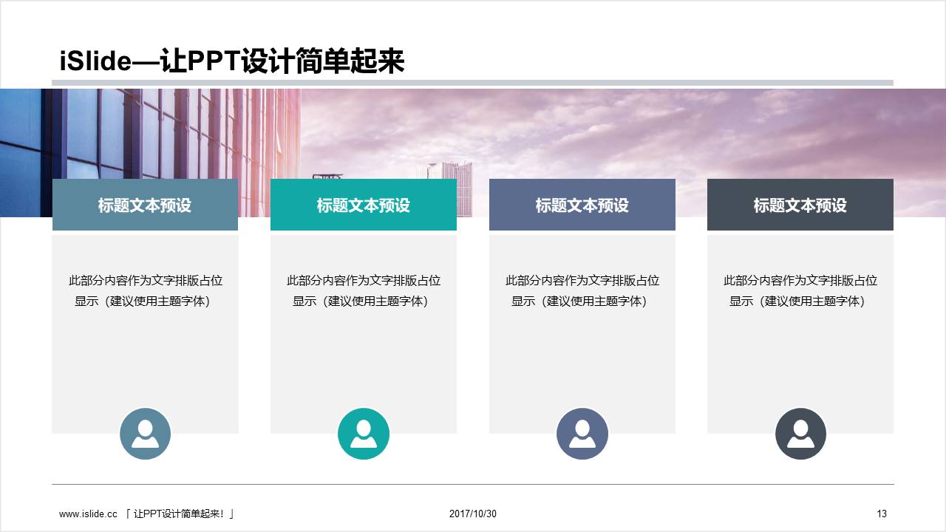946x532 pixels.
Task: Select the teal 标题文本预设 header box
Action: point(364,205)
